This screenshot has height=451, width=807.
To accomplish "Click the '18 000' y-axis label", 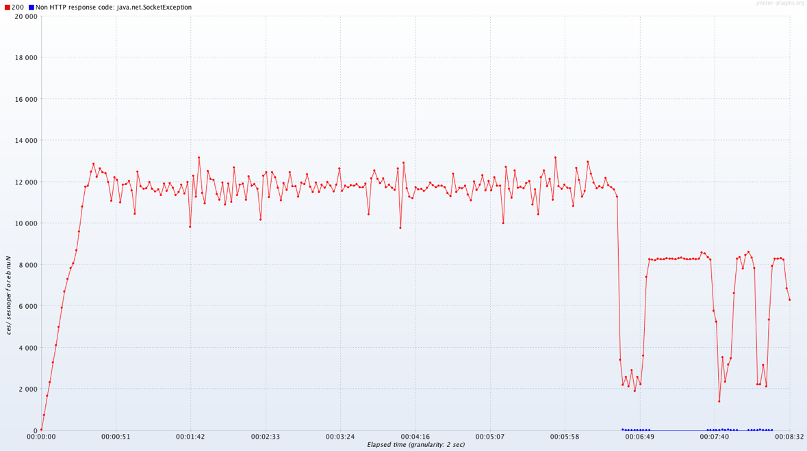I will [27, 58].
